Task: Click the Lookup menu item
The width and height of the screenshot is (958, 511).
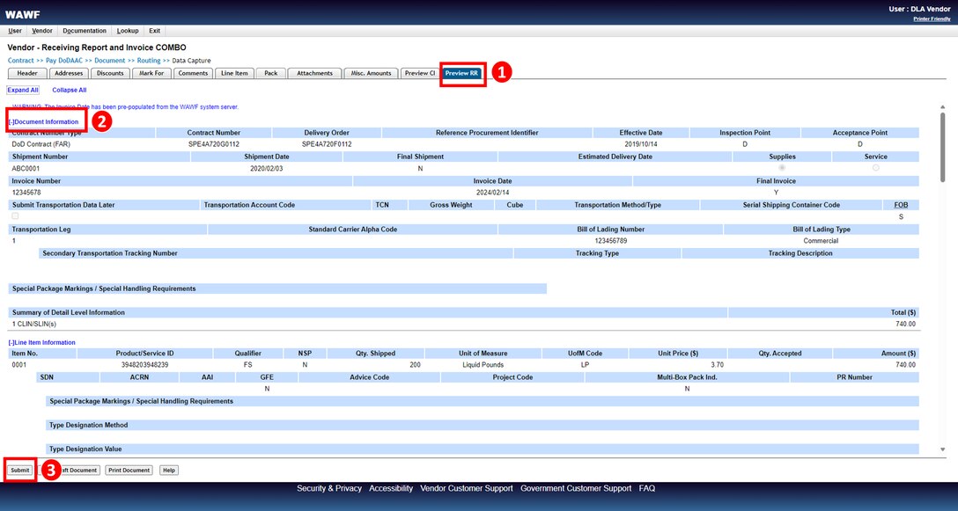Action: 127,31
